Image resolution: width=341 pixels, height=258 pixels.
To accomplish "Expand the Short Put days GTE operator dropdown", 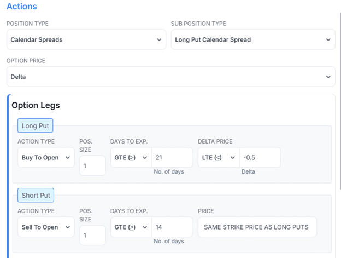I will pos(131,227).
